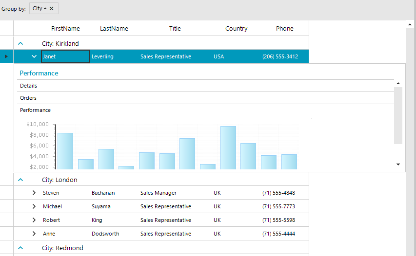Viewport: 416px width, 256px height.
Task: Expand Michael Suyama's row details
Action: click(x=34, y=206)
